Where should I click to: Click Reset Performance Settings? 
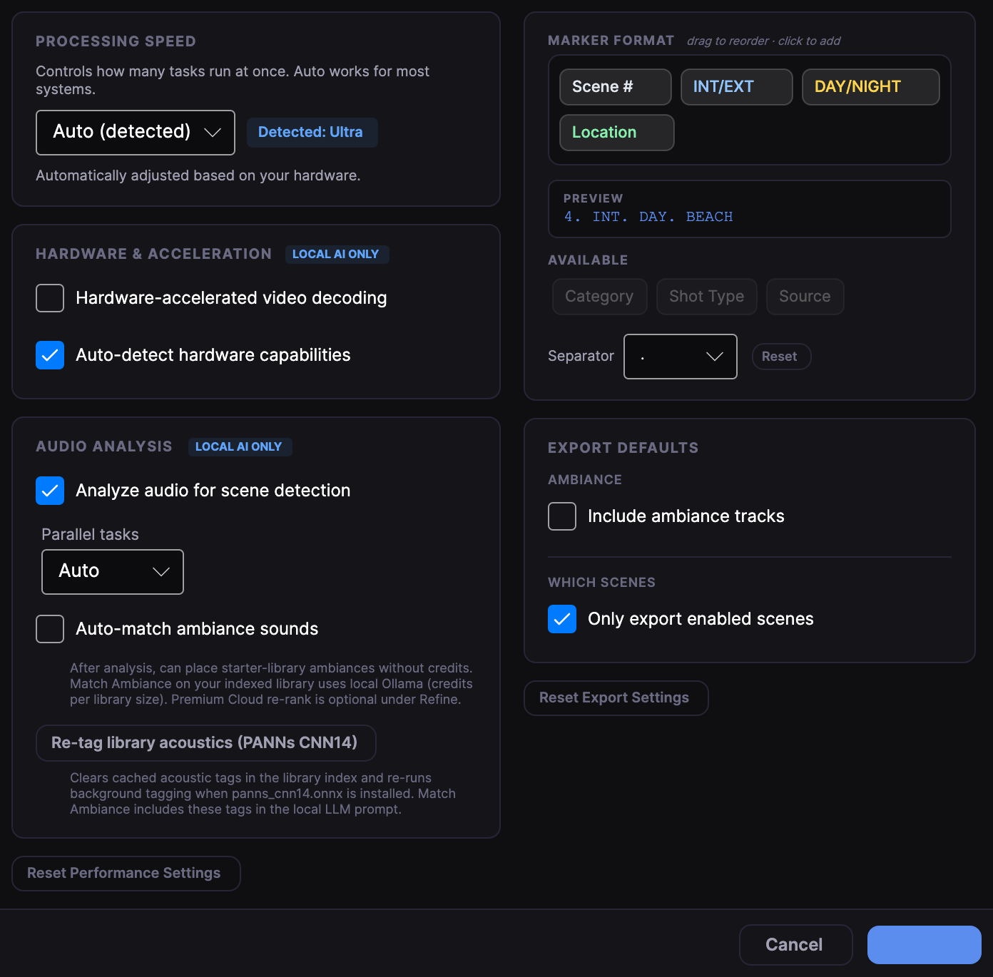(126, 874)
